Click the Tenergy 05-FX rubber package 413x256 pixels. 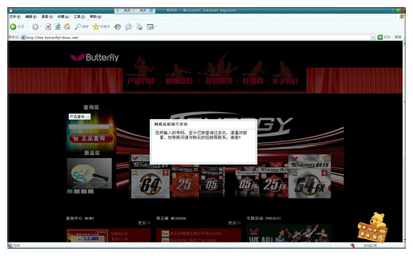[247, 182]
